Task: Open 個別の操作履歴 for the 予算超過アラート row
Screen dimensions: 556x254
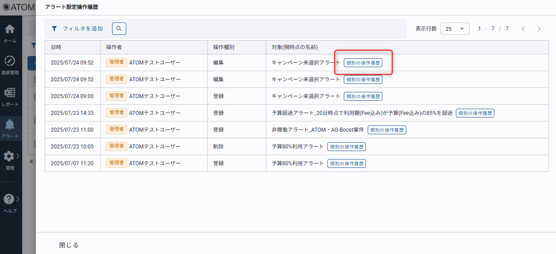Action: (475, 113)
